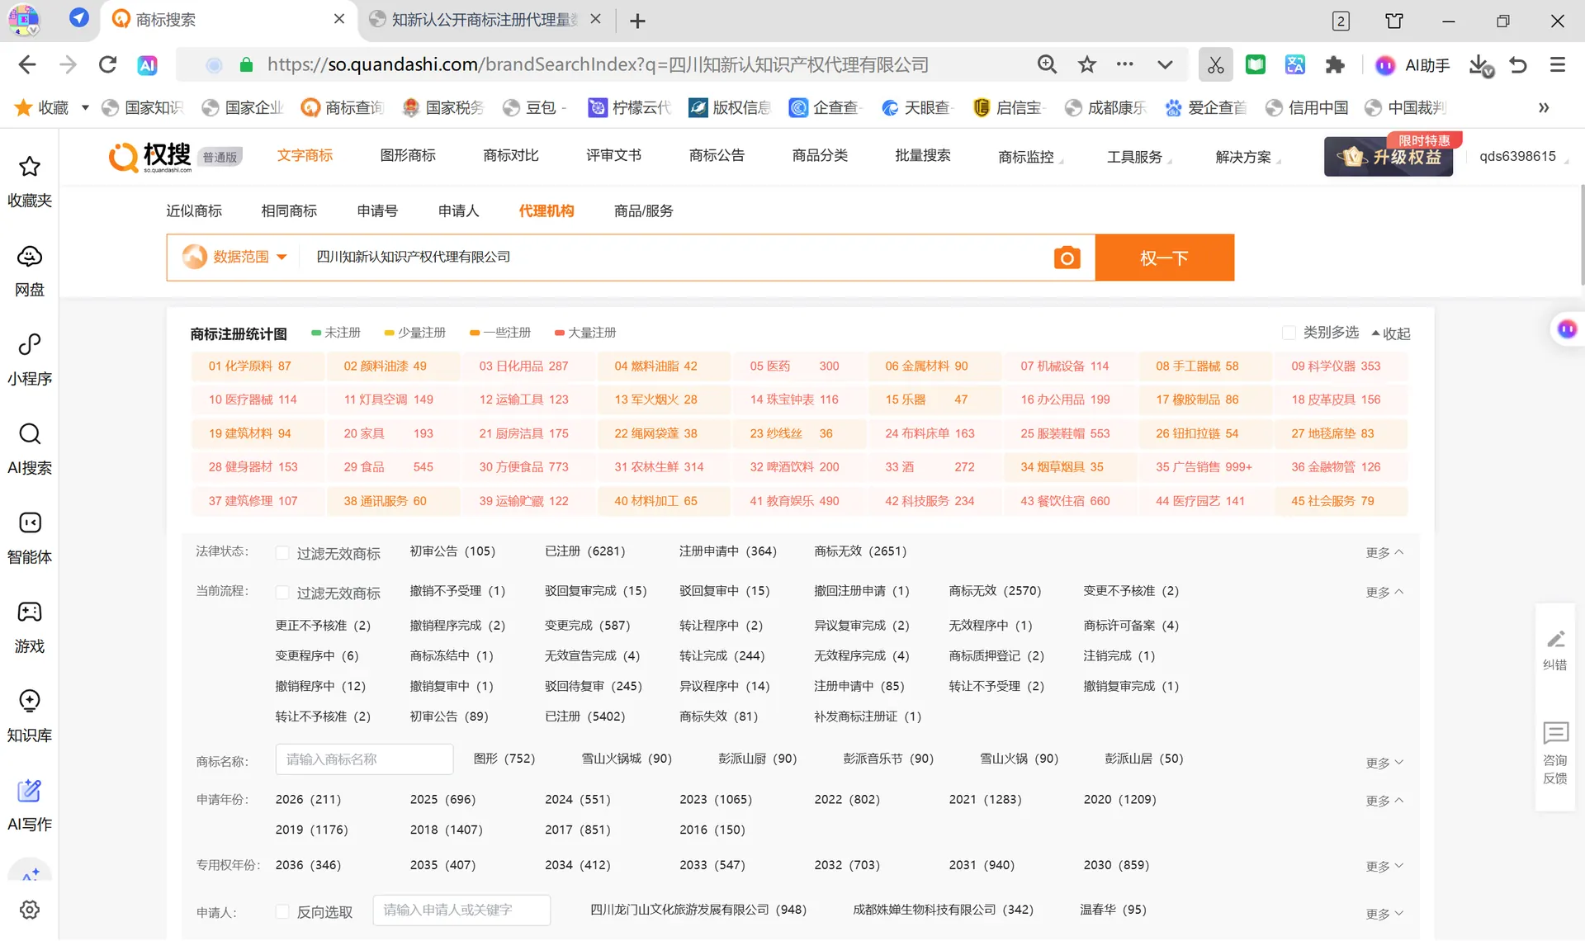Open the sidebar settings gear

point(30,910)
